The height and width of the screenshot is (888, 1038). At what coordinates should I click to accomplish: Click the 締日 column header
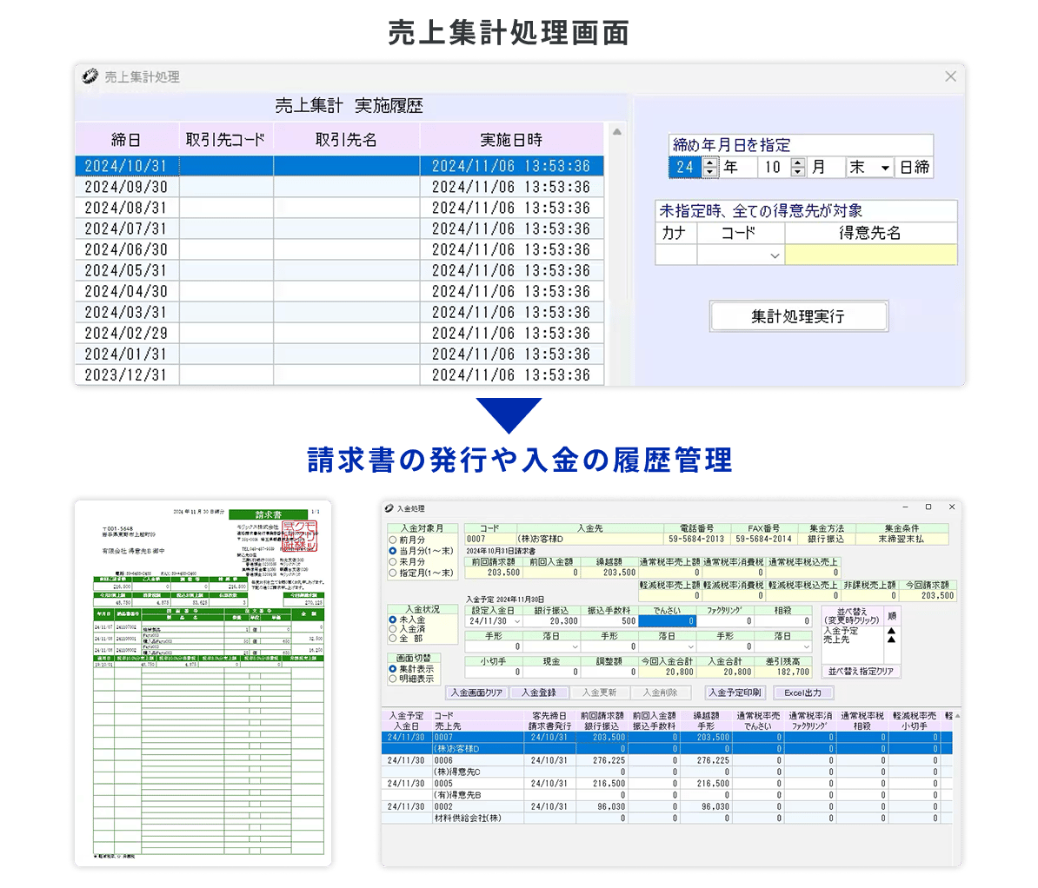tap(126, 140)
